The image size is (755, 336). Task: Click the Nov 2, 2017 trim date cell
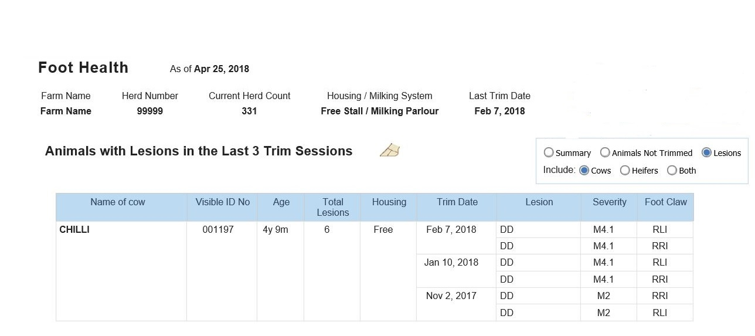(451, 296)
